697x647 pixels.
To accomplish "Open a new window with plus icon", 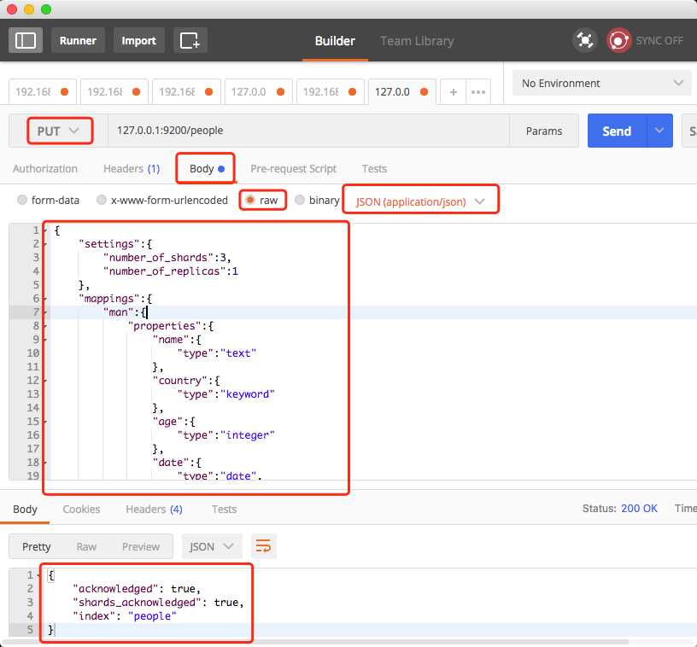I will [190, 40].
